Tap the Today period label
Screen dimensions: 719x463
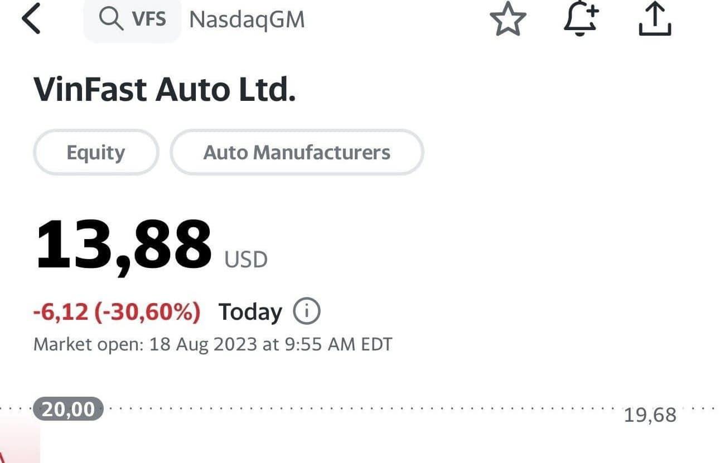pyautogui.click(x=250, y=312)
